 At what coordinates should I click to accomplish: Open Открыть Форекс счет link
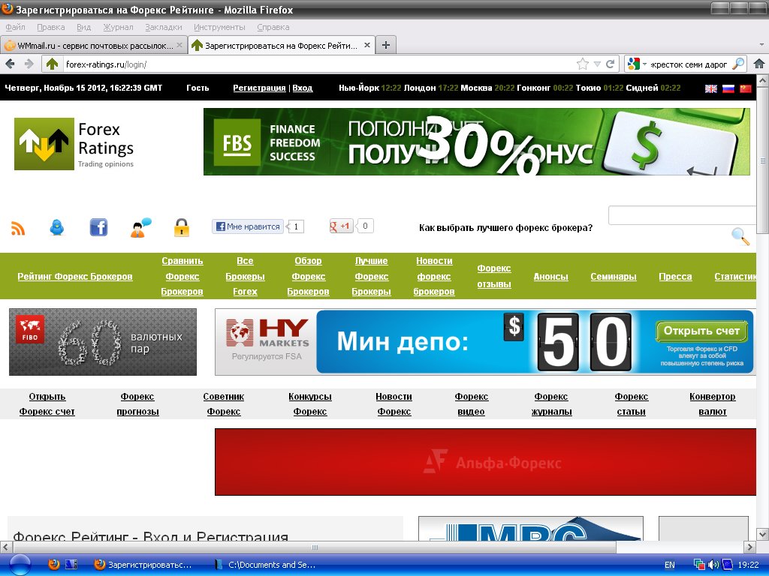click(x=47, y=404)
